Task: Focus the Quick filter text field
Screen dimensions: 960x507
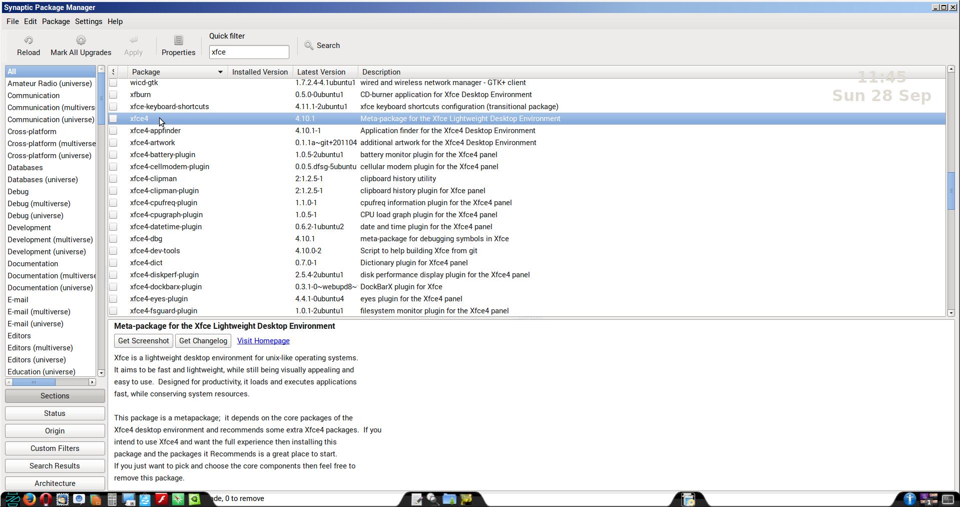Action: point(249,52)
